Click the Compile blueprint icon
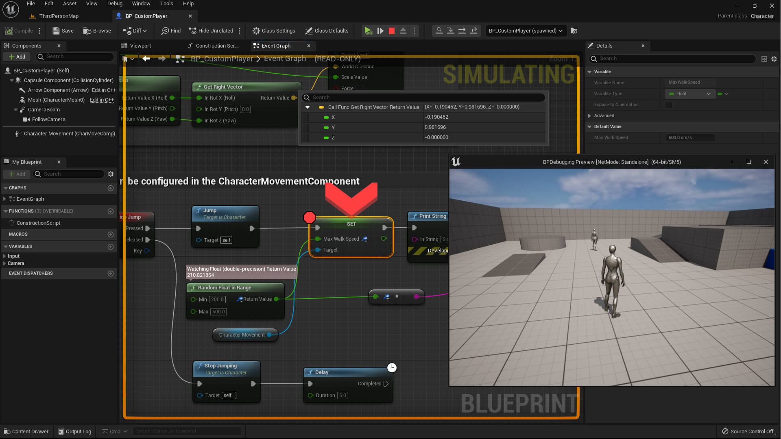 tap(9, 31)
